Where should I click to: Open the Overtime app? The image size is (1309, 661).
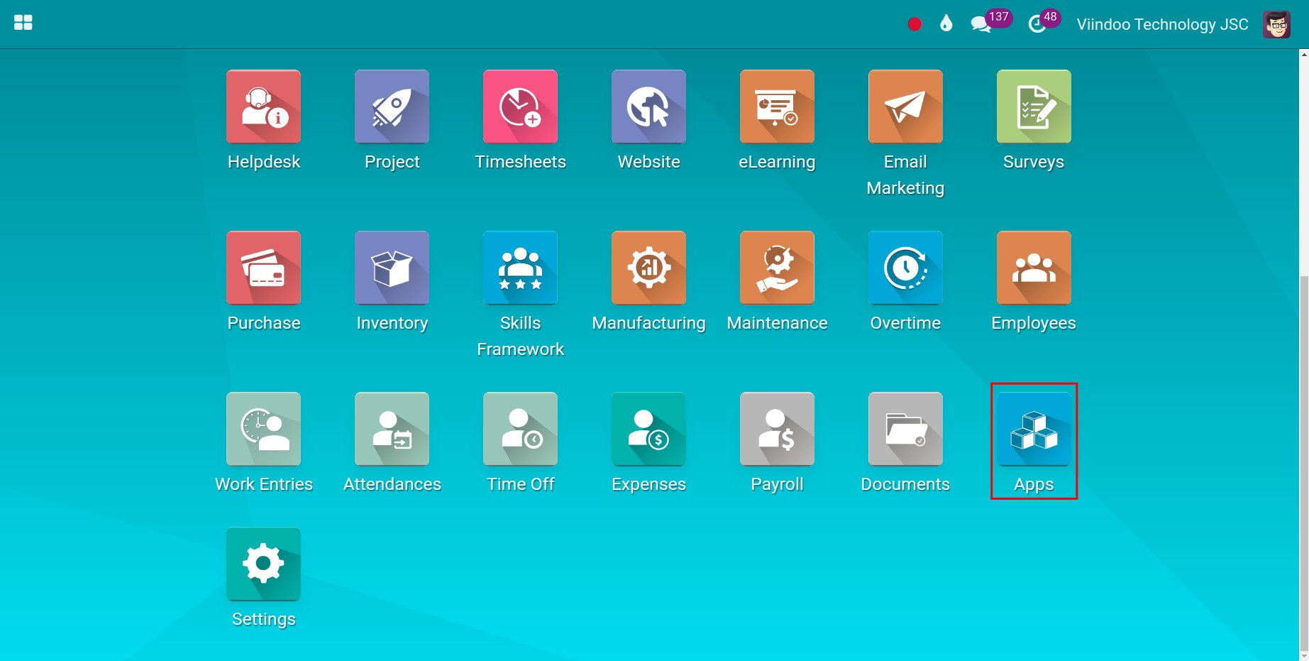[905, 268]
